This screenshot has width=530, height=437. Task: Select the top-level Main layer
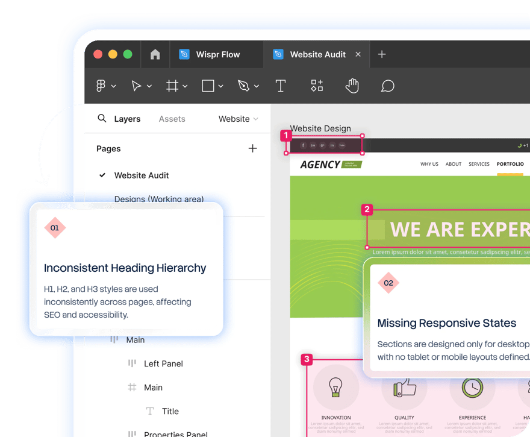(x=135, y=340)
